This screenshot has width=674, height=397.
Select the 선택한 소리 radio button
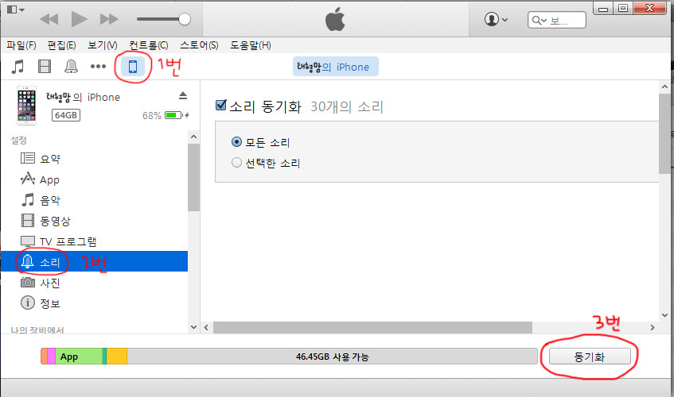(236, 163)
